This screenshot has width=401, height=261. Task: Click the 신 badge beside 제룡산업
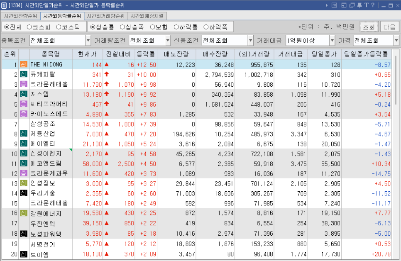(24, 134)
